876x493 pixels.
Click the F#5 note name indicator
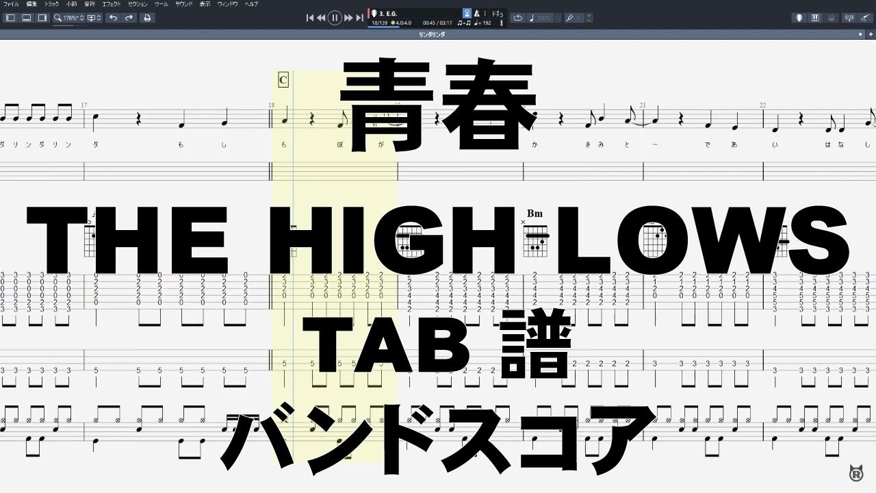pyautogui.click(x=498, y=14)
